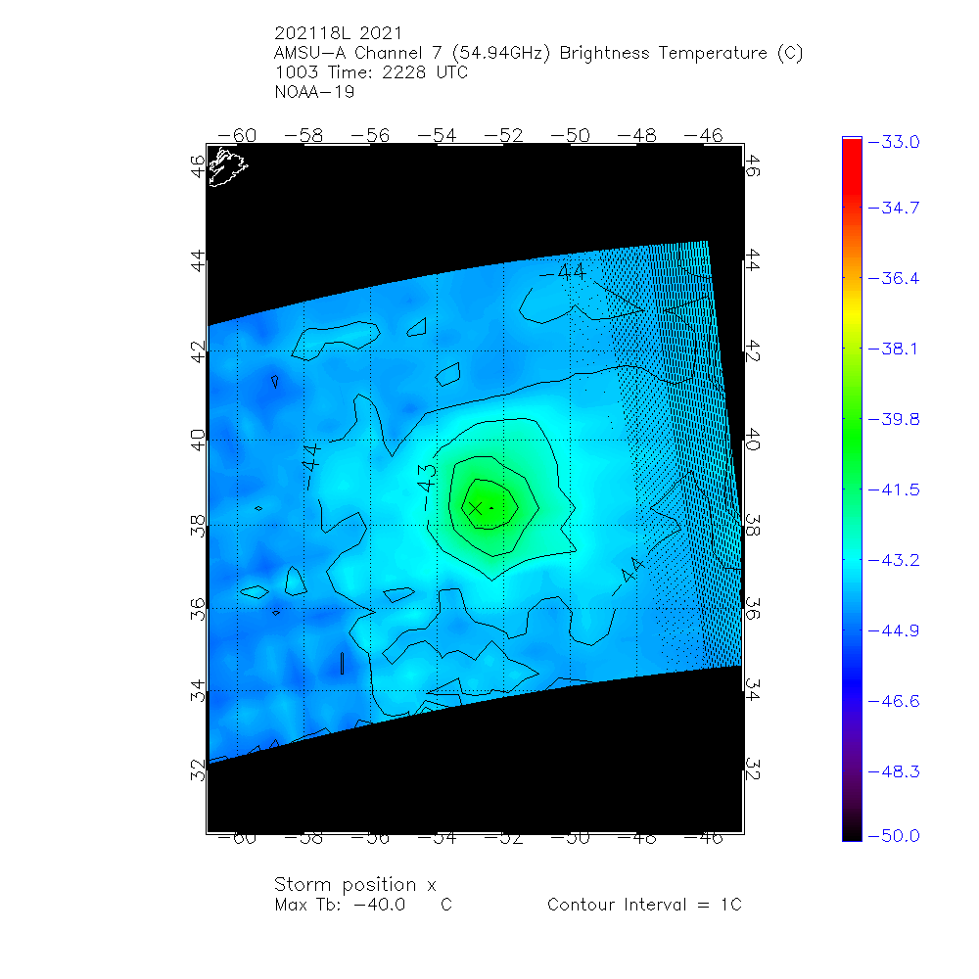Click the 'Max Tb: -40.0 C' text
Image resolution: width=979 pixels, height=979 pixels.
(x=363, y=905)
